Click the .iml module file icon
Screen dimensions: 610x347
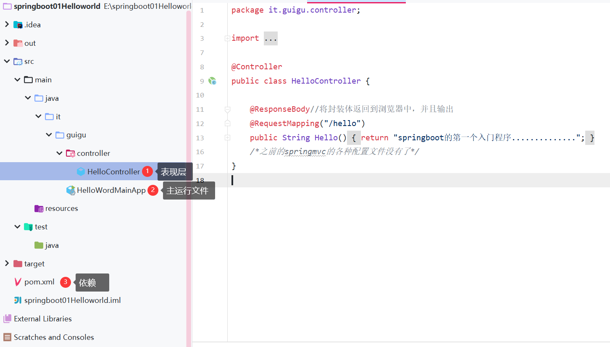tap(18, 300)
